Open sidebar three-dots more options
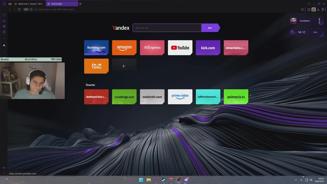This screenshot has width=327, height=184. [x=4, y=173]
